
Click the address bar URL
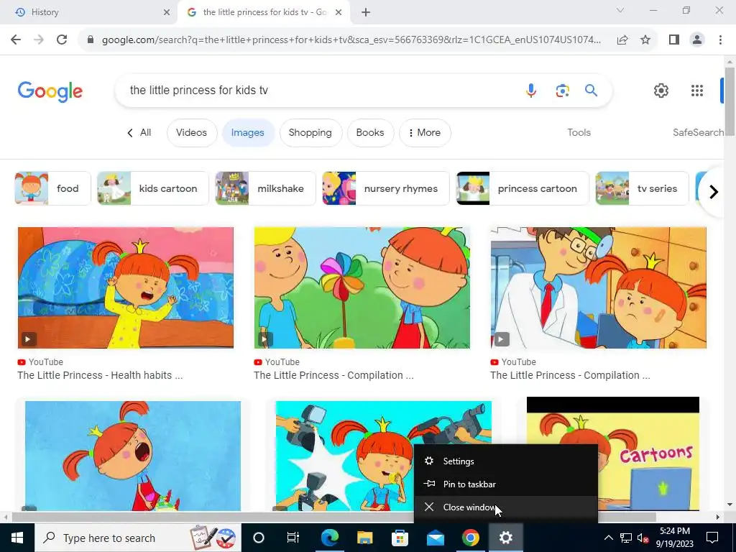(x=351, y=40)
